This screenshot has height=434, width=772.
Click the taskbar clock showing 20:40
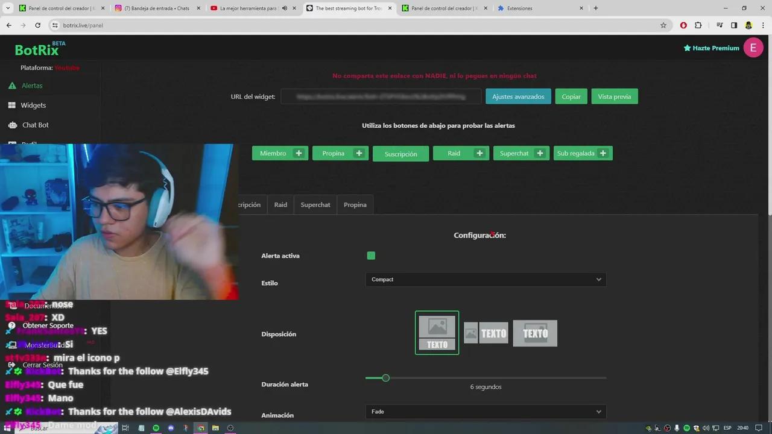pos(742,428)
